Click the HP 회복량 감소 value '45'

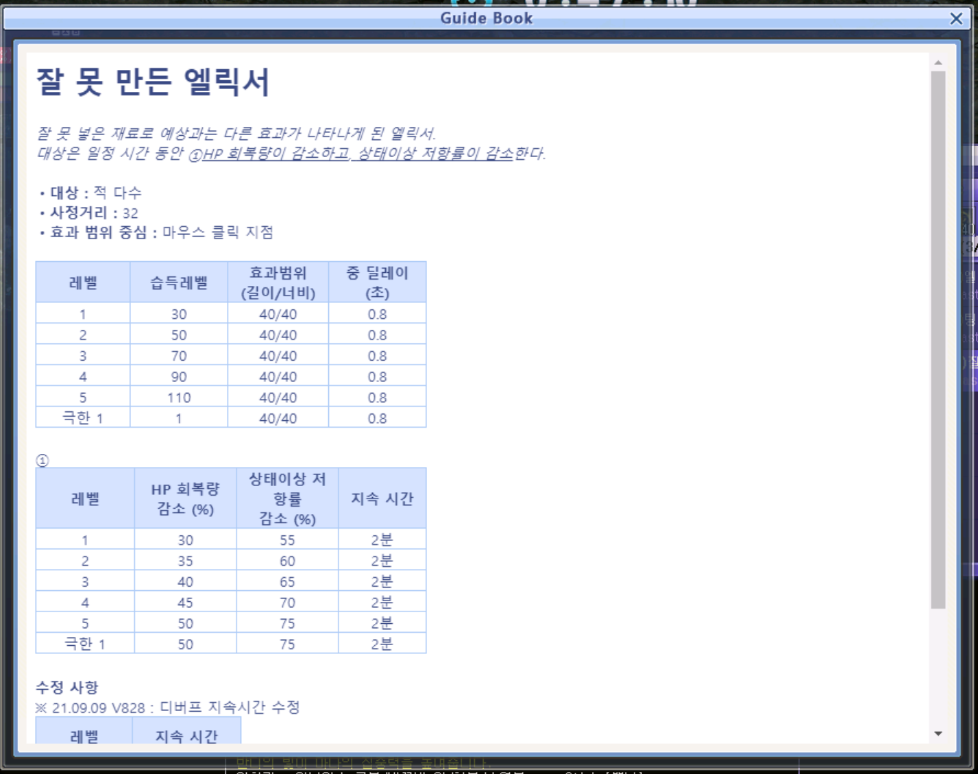point(185,603)
